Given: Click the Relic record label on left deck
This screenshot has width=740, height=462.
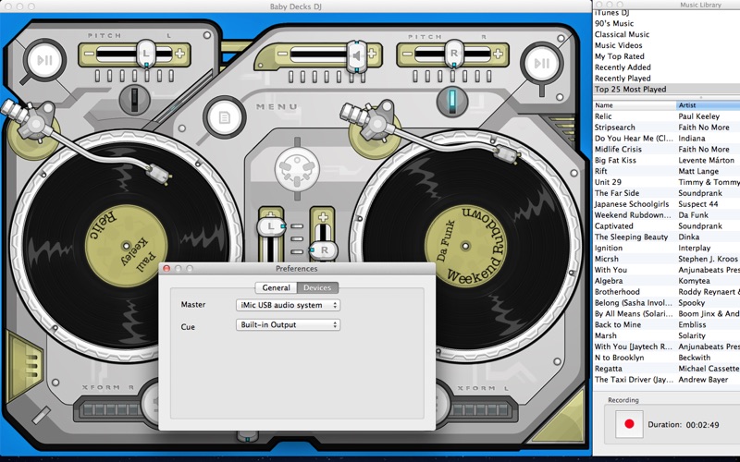Looking at the screenshot, I should point(127,246).
